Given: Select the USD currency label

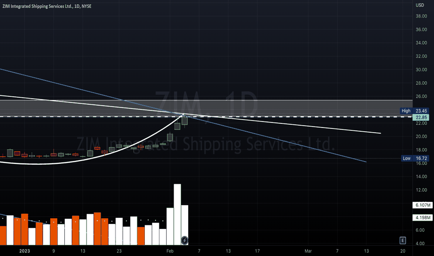Looking at the screenshot, I should (x=420, y=5).
